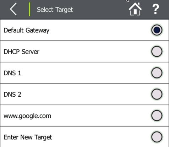Click empty header space left of home icon
This screenshot has height=147, width=169.
[x=100, y=10]
